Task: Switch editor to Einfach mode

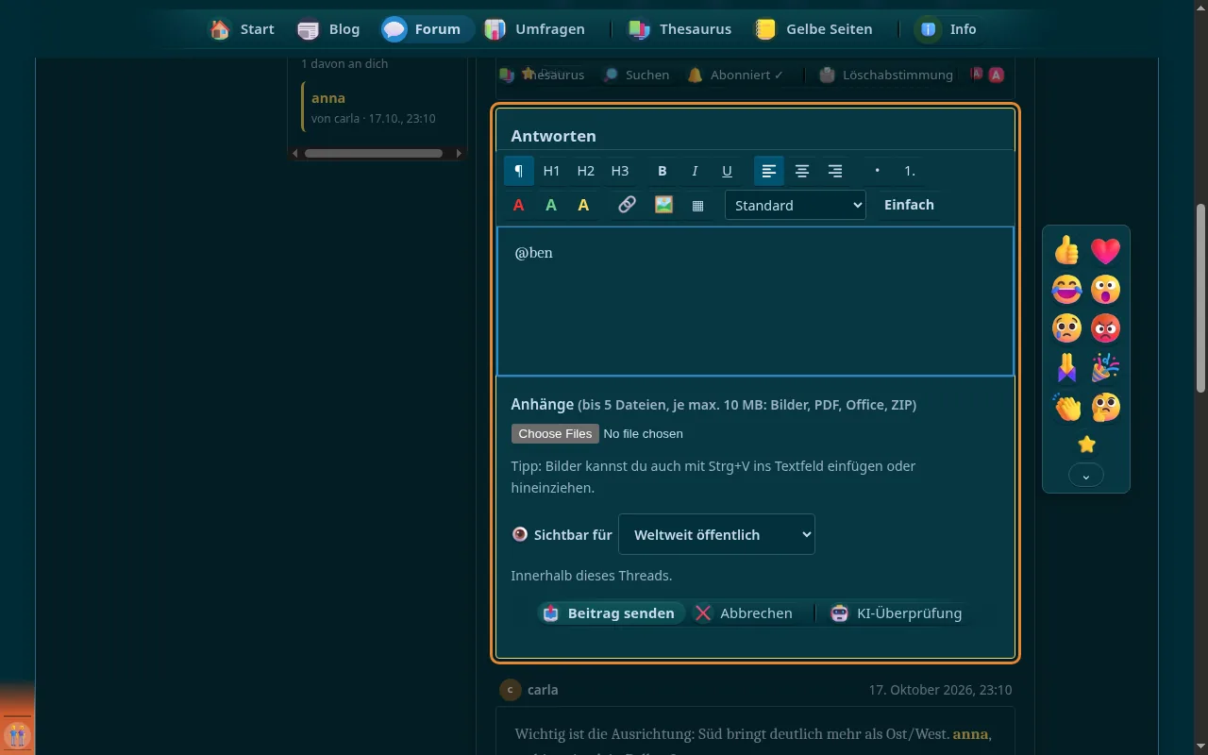Action: (x=909, y=205)
